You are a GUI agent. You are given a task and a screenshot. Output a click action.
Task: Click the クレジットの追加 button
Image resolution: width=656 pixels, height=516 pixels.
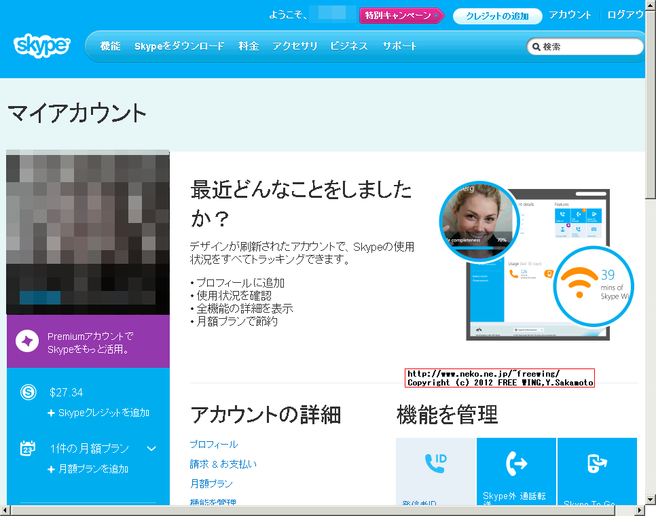(x=498, y=16)
